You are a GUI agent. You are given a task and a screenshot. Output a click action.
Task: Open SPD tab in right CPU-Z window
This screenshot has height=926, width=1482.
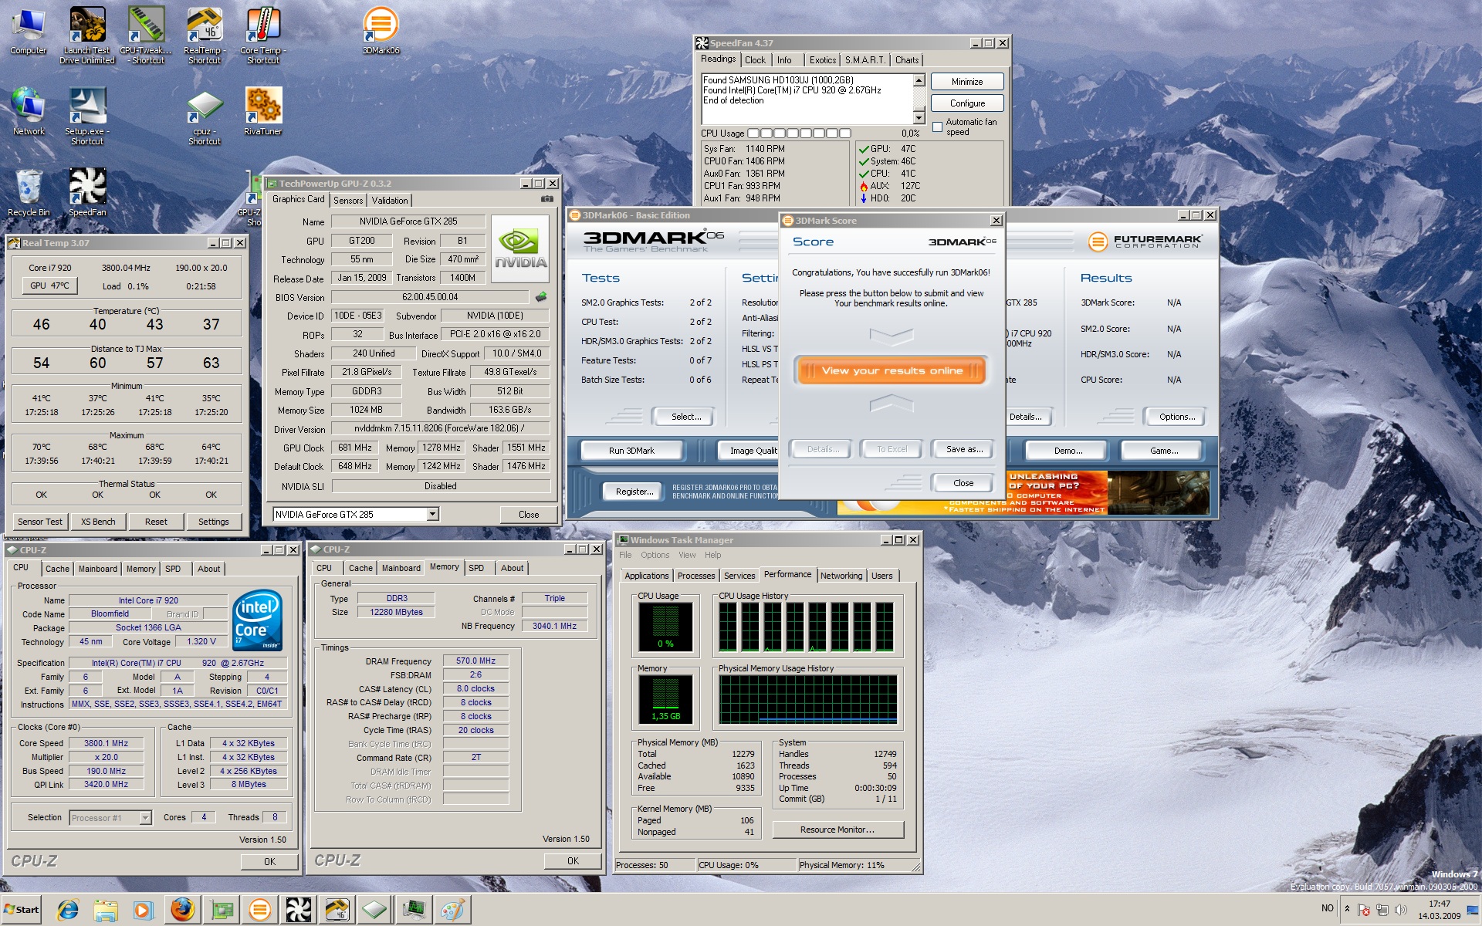(476, 568)
